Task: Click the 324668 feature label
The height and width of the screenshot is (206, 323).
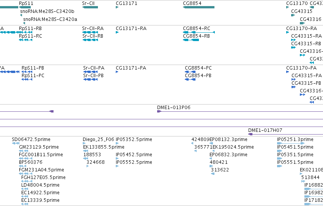Action: (x=96, y=162)
